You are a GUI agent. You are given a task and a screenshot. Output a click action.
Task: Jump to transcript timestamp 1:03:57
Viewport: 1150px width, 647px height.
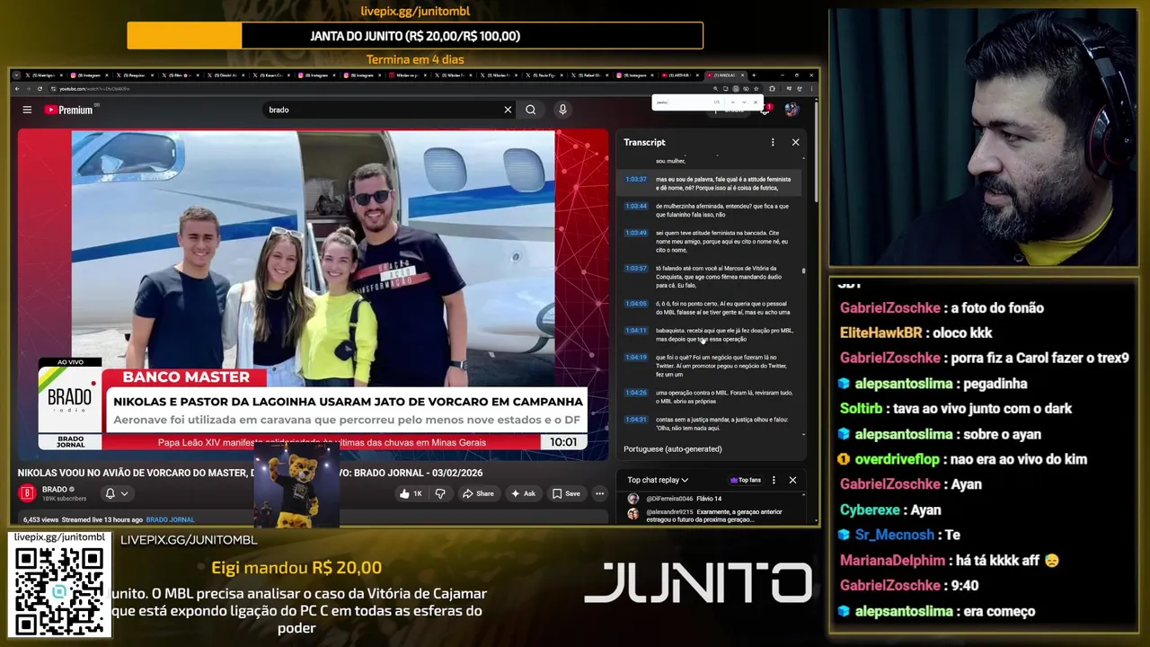pyautogui.click(x=636, y=268)
